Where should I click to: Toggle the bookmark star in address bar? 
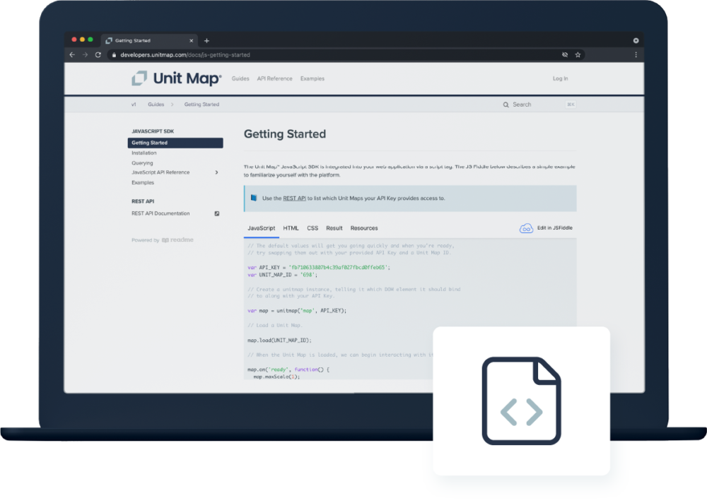tap(578, 54)
